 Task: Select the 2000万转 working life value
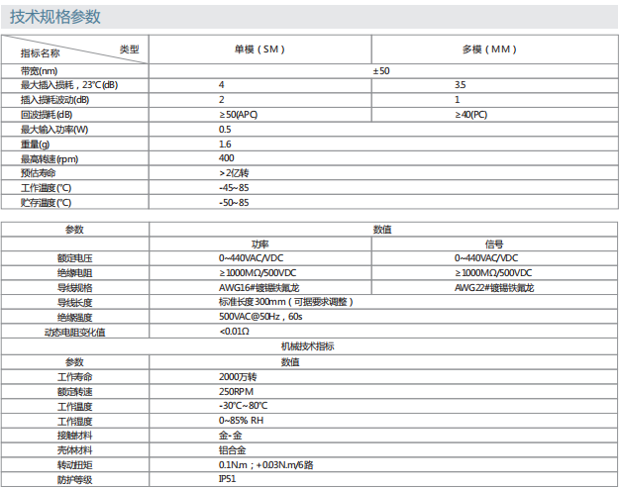click(x=238, y=377)
